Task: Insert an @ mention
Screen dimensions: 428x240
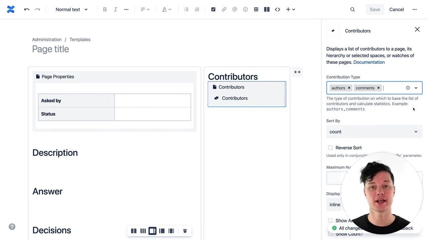Action: click(x=235, y=9)
